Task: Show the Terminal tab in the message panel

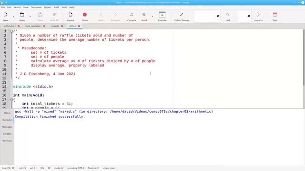Action: pos(7,141)
